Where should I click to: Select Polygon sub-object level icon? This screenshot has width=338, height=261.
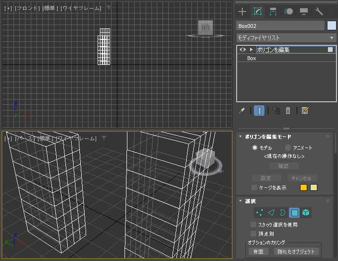294,213
